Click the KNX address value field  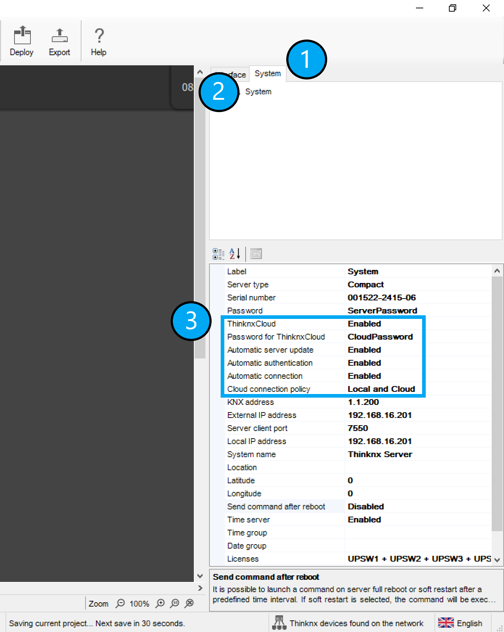point(417,402)
